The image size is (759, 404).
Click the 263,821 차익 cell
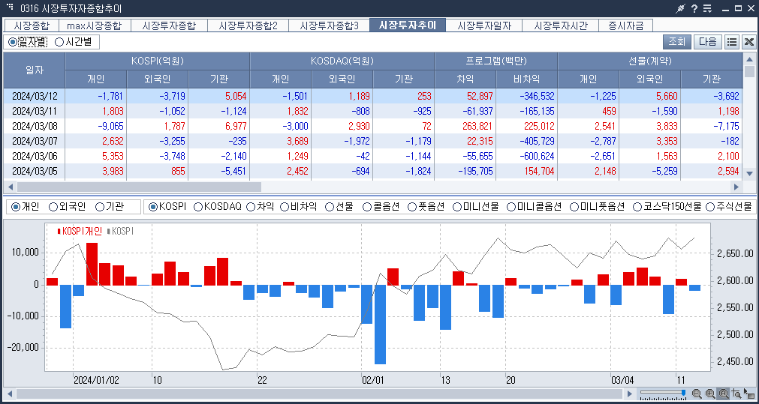[465, 126]
